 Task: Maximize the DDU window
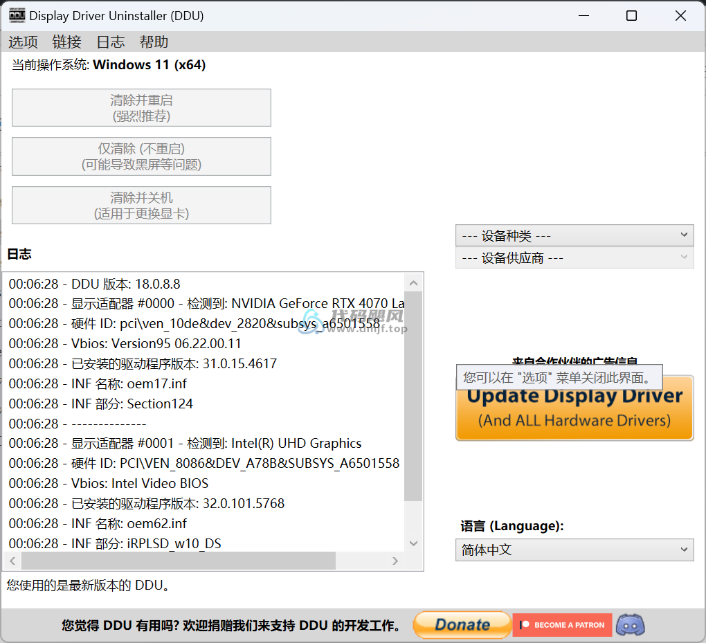tap(631, 16)
